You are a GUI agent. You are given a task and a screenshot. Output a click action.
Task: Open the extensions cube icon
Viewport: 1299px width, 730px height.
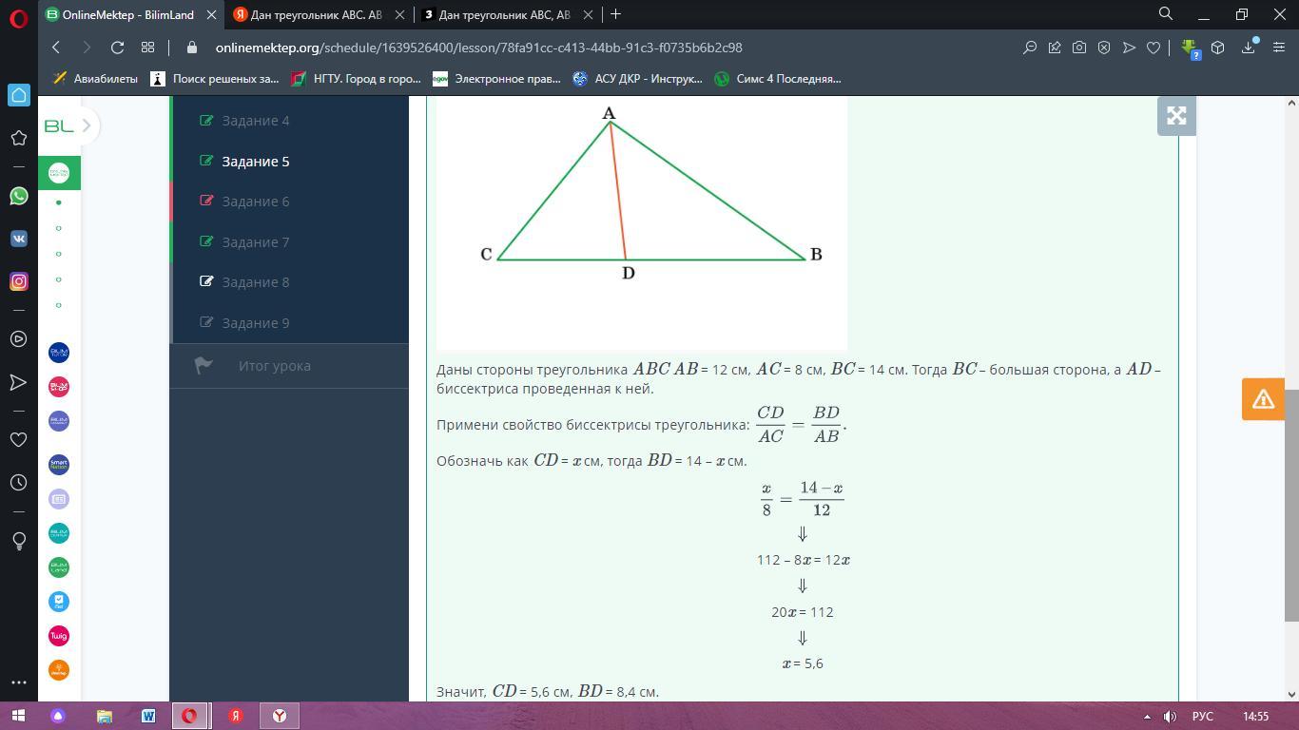click(1217, 48)
